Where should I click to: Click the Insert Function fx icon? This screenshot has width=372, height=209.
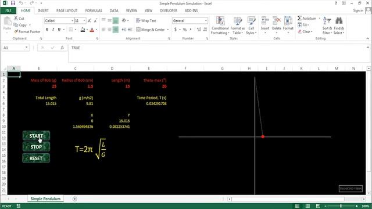click(62, 48)
